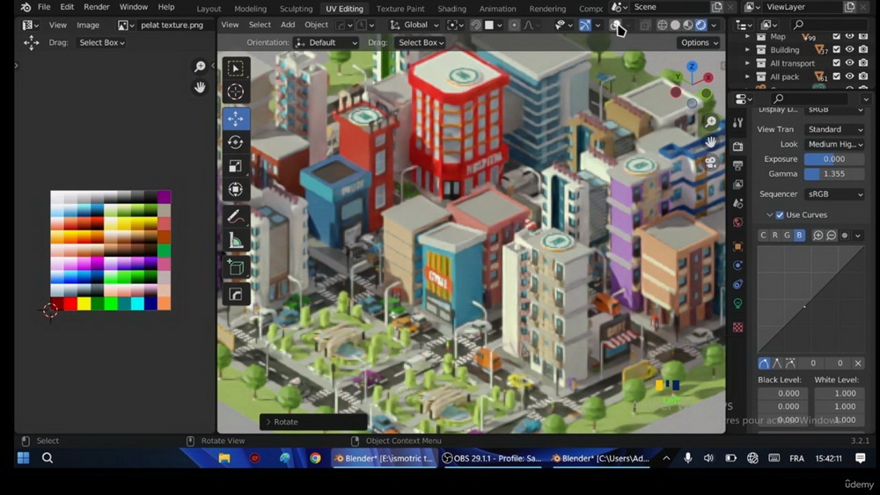Disable All pack collection in renders
Screen dimensions: 880x495
(863, 76)
